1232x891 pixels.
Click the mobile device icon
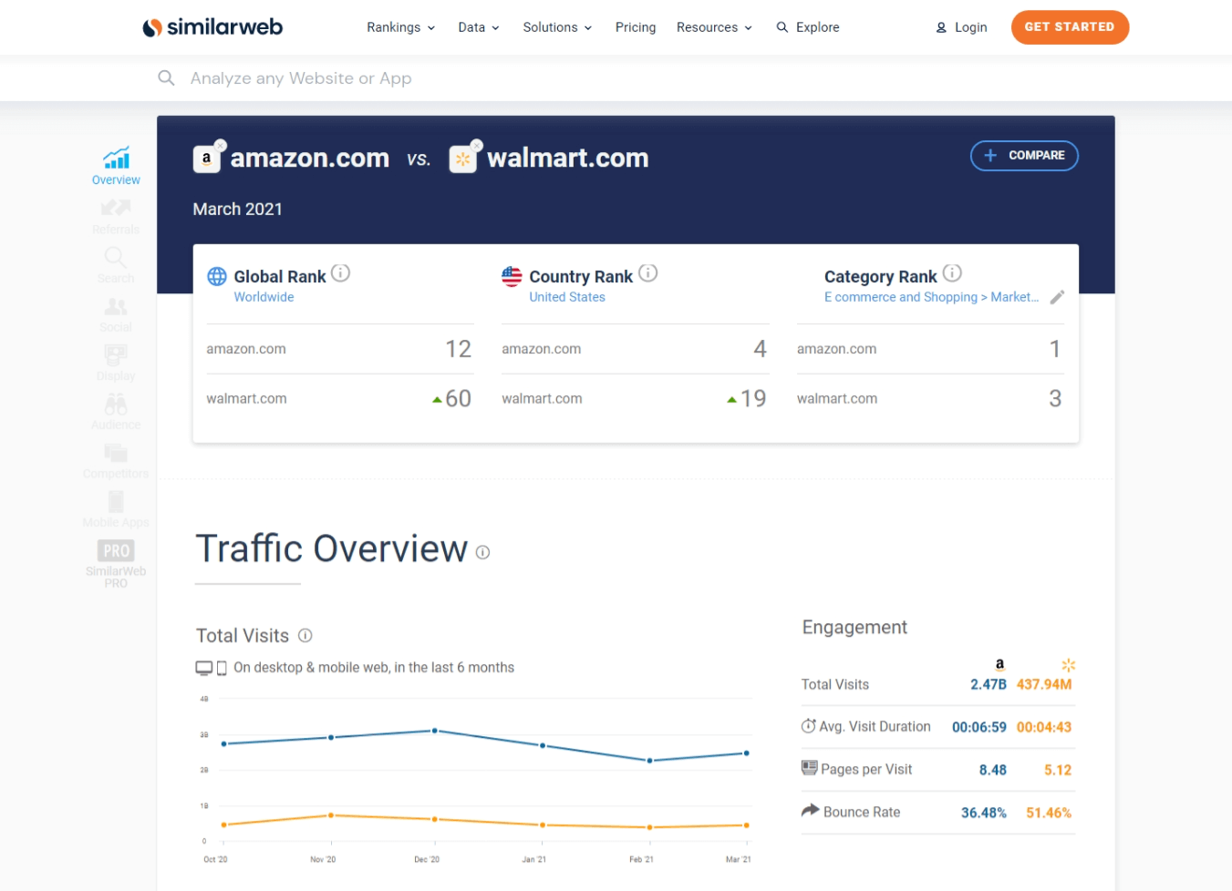(222, 668)
